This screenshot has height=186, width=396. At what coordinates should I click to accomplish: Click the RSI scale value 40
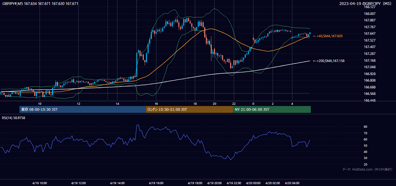tap(366, 152)
